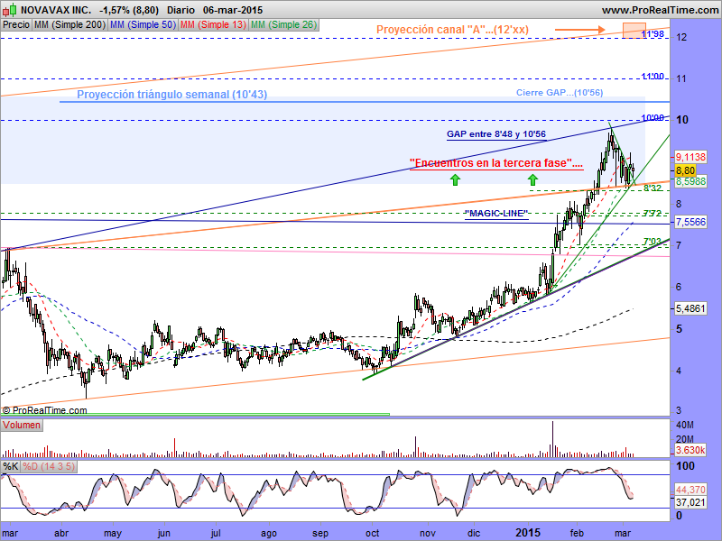Click the Diario timeframe label
722x541 pixels.
181,10
